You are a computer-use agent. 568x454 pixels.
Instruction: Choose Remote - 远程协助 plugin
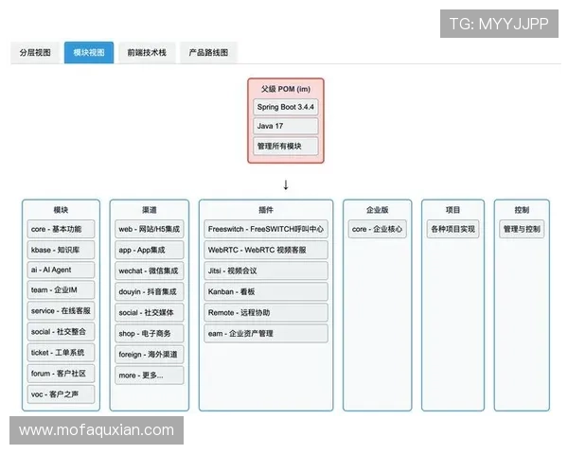266,312
